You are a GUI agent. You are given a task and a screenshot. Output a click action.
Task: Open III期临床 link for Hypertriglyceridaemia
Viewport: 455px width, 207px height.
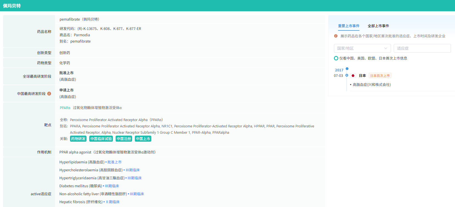pos(135,178)
